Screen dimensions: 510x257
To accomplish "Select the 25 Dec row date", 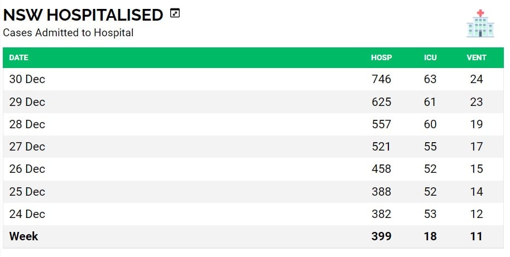I will coord(27,192).
